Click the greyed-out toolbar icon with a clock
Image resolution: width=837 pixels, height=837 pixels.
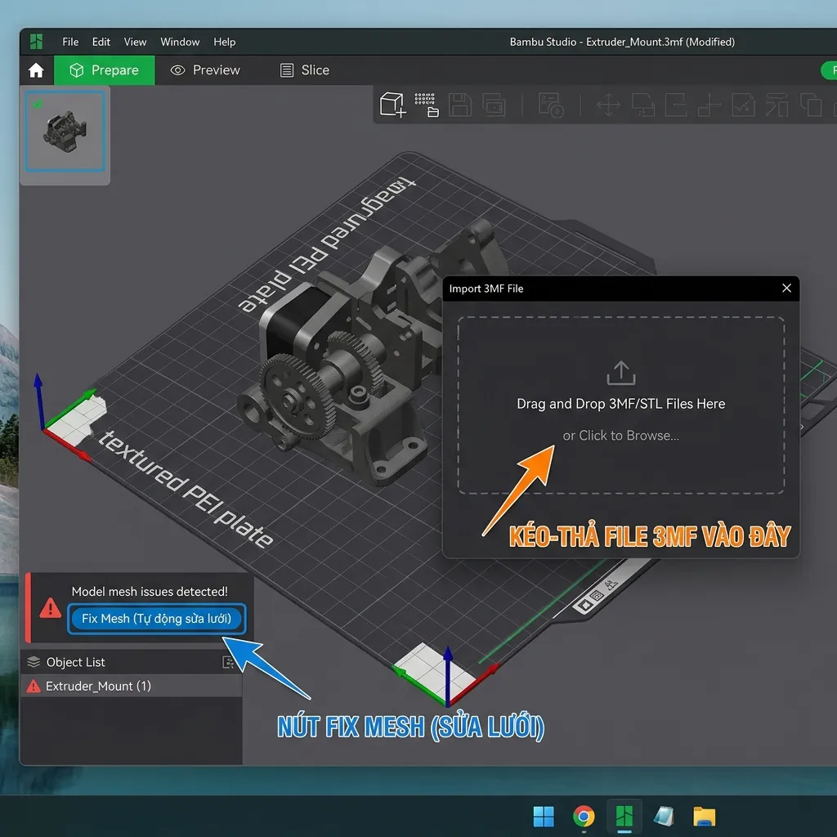coord(551,105)
